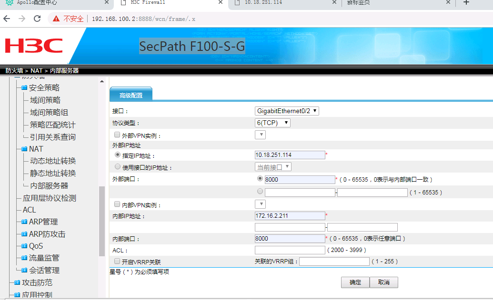The height and width of the screenshot is (300, 493).
Task: Expand the 流量监管 node icon
Action: [24, 258]
